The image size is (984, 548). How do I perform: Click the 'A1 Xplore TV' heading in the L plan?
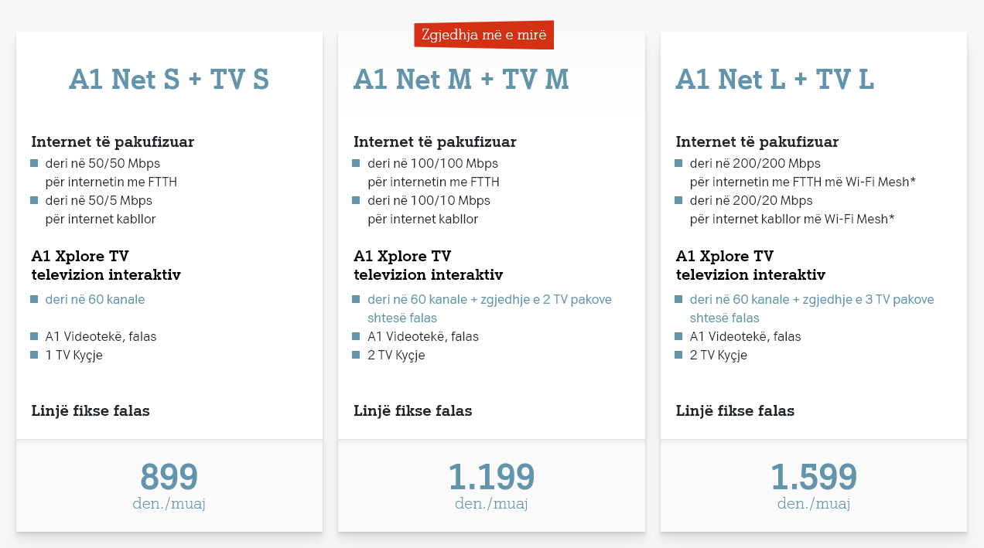pos(724,257)
